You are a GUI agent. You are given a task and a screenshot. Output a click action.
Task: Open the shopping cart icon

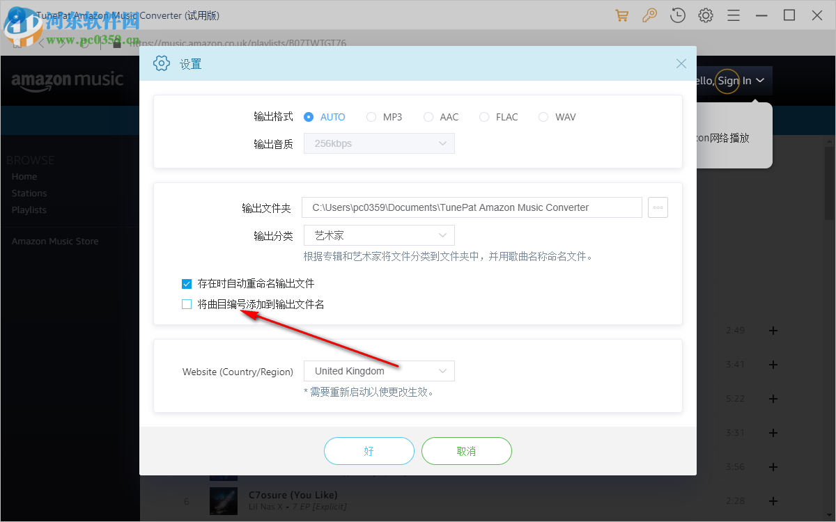(621, 15)
